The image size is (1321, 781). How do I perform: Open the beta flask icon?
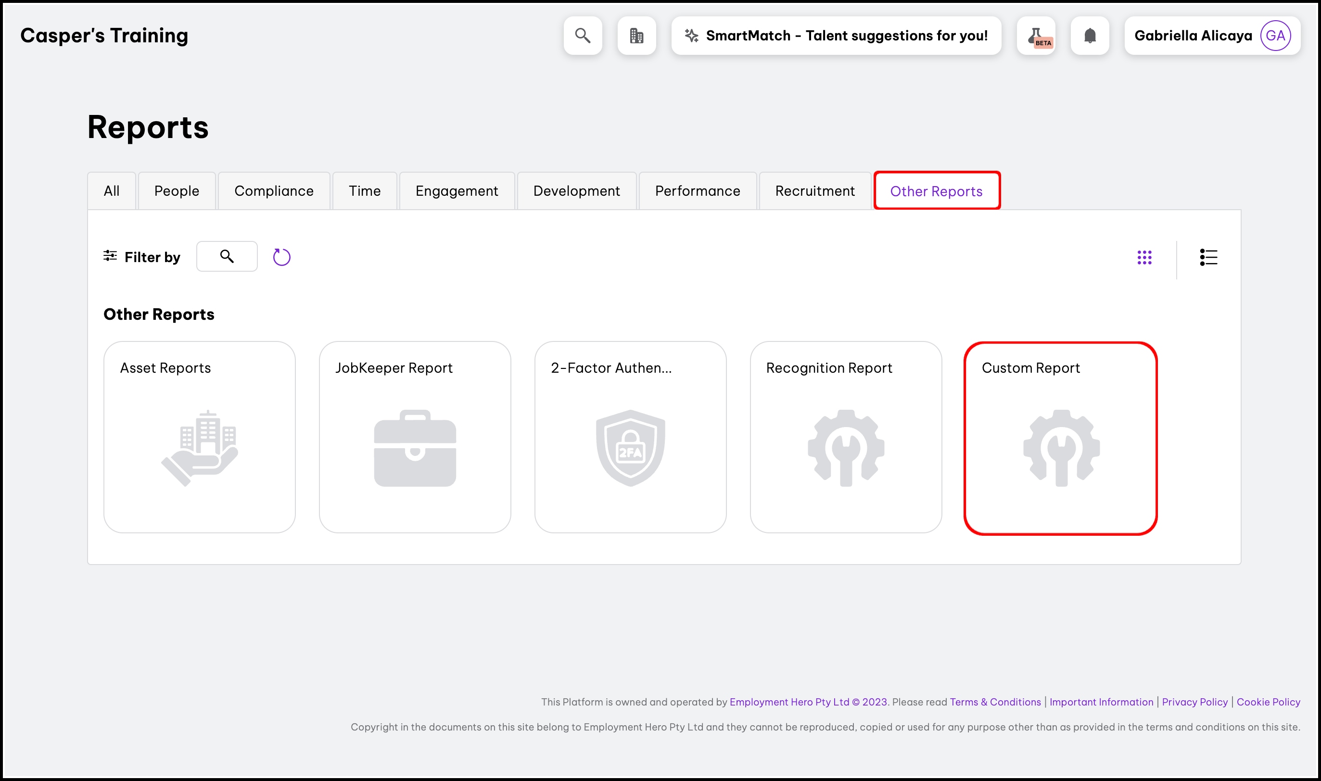click(1036, 35)
